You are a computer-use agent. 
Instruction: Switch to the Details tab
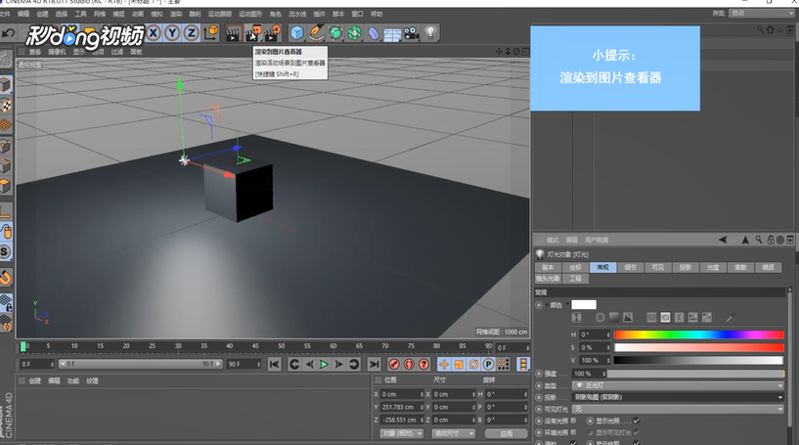[x=631, y=267]
